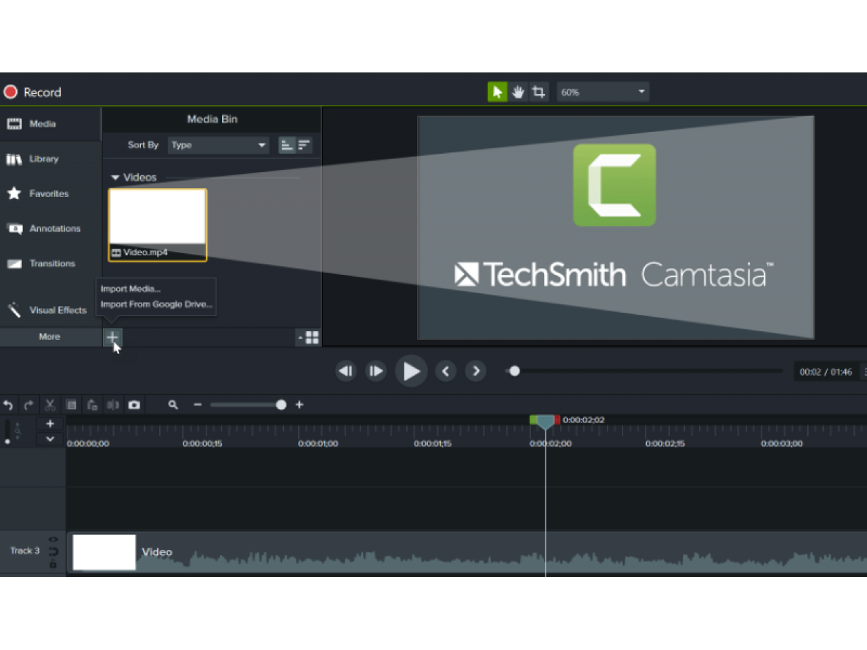
Task: Open the Visual Effects tab
Action: pyautogui.click(x=50, y=310)
